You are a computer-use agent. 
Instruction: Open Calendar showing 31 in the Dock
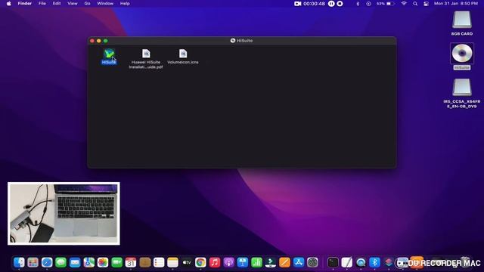coord(131,262)
